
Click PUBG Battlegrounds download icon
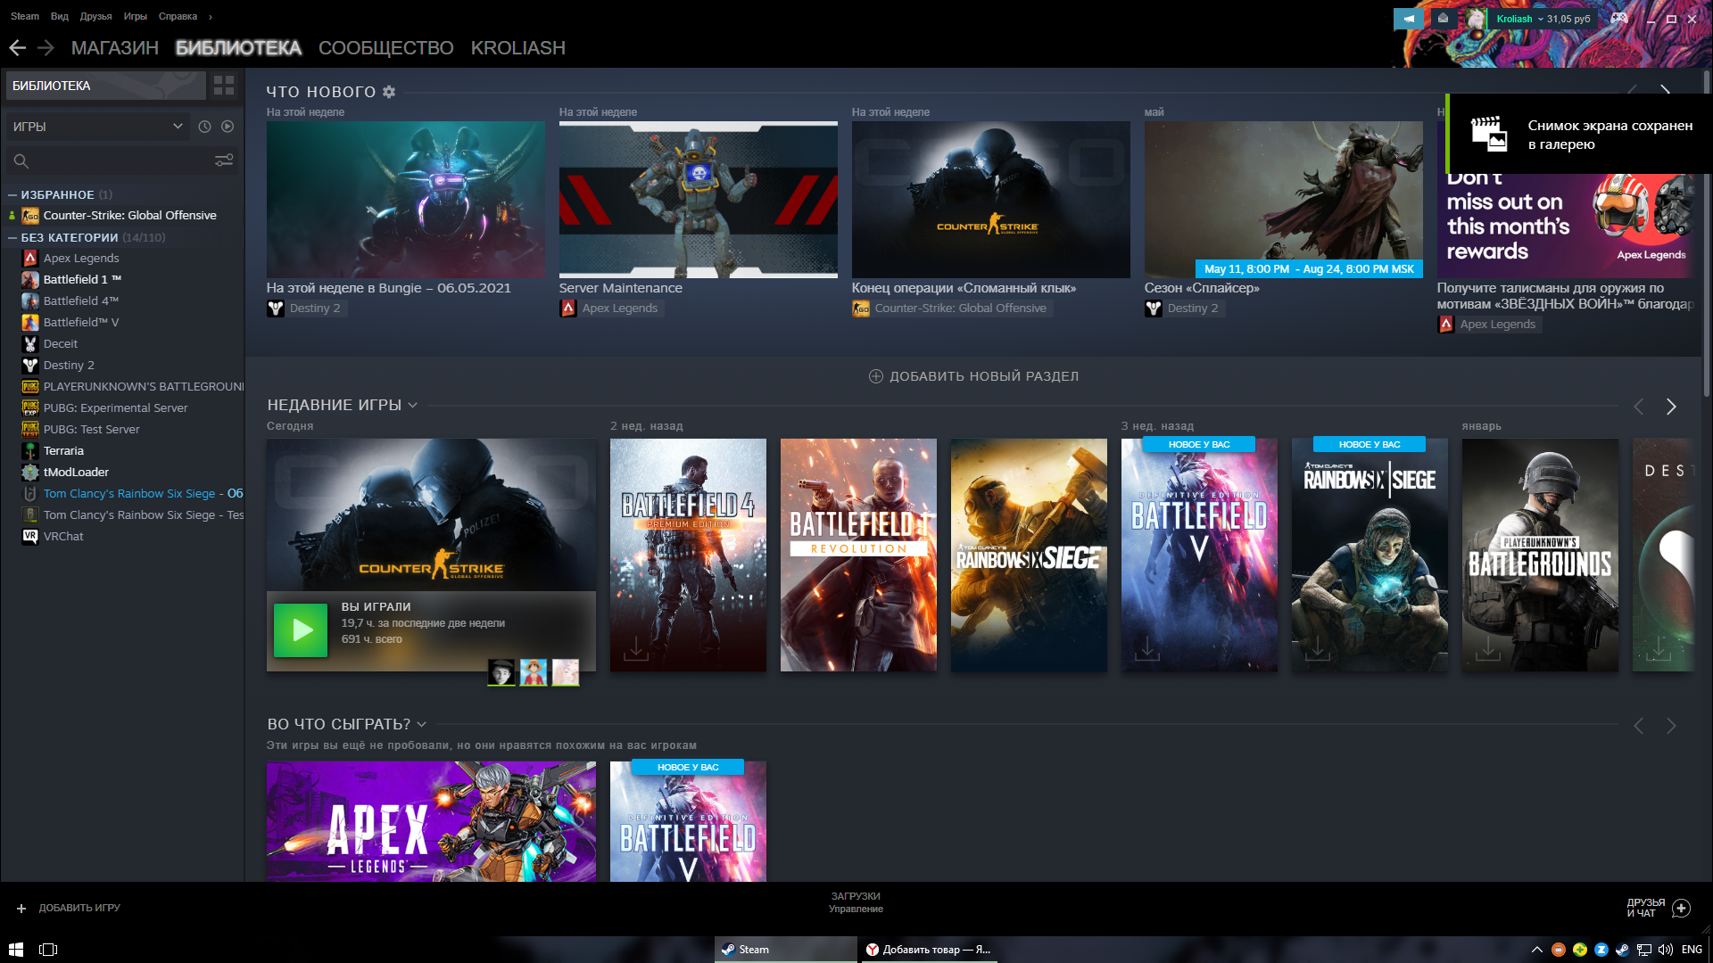[1488, 649]
